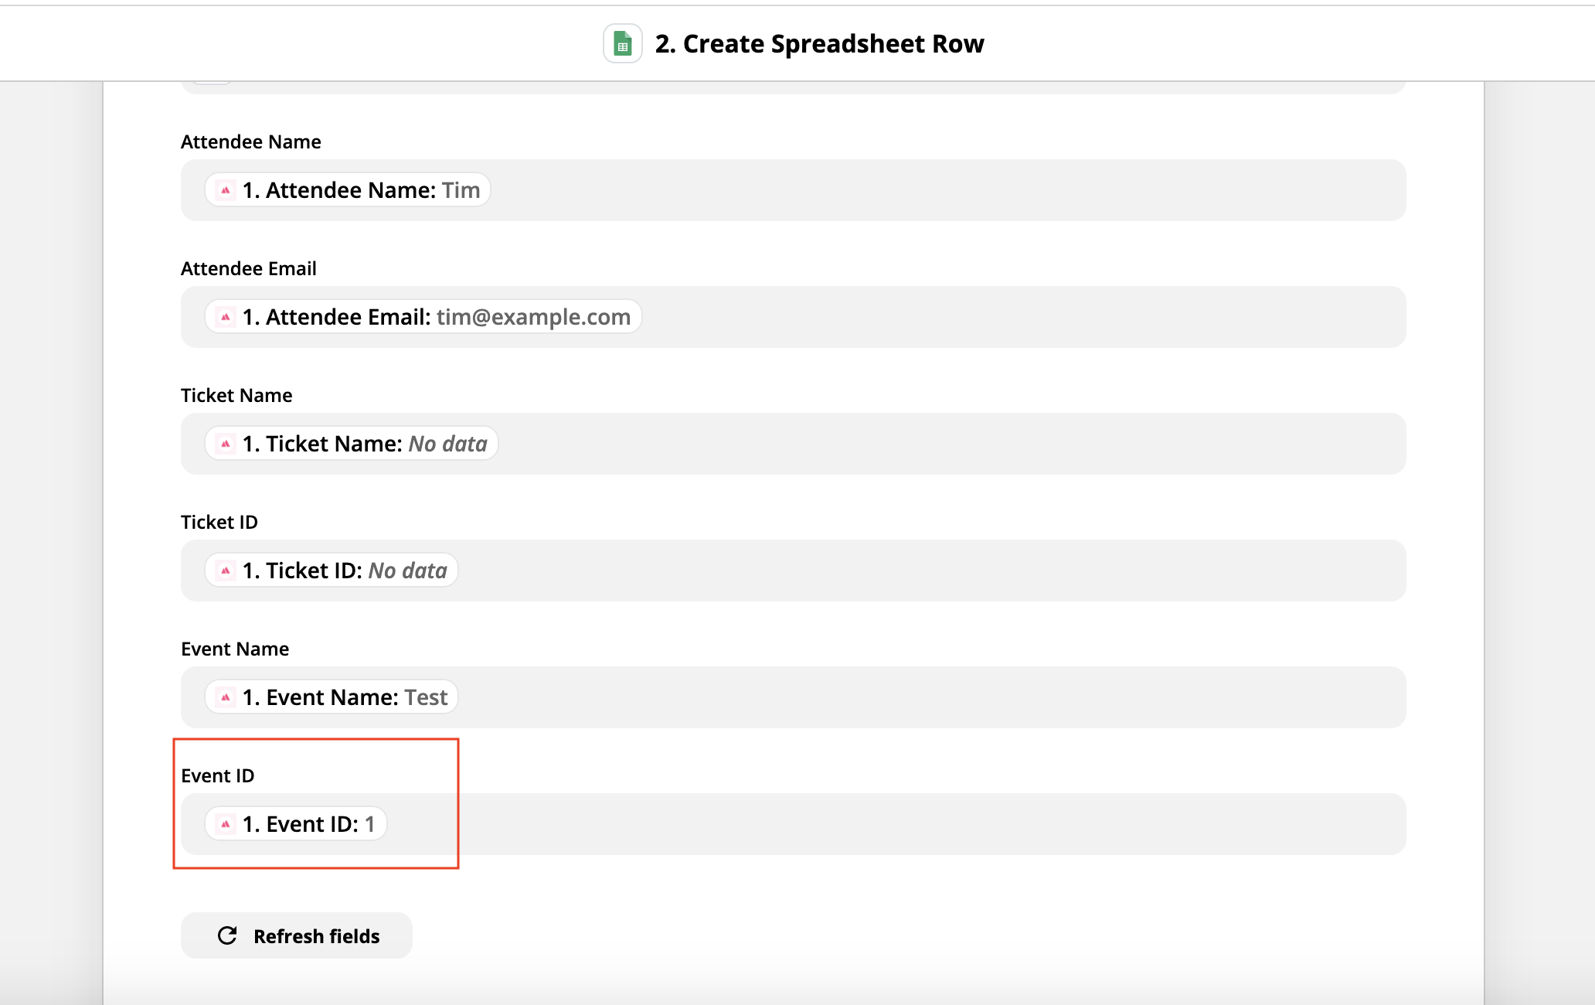Select the Event ID: 1 pill
The width and height of the screenshot is (1595, 1005).
coord(296,824)
